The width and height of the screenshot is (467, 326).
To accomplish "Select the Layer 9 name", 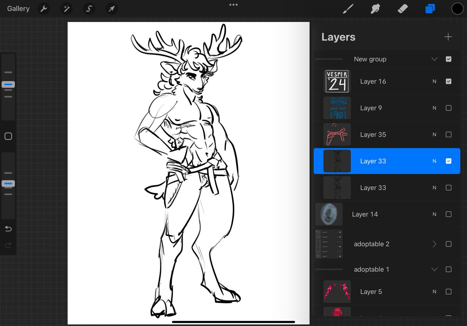I will [x=371, y=108].
